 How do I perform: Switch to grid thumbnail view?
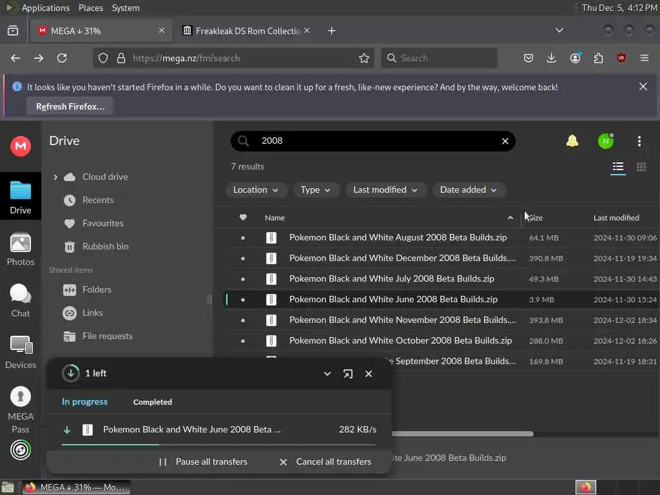[641, 167]
